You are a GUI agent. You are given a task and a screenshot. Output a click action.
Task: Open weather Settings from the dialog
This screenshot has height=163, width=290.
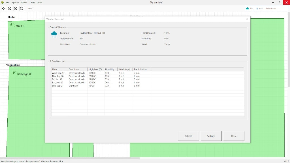tap(211, 136)
